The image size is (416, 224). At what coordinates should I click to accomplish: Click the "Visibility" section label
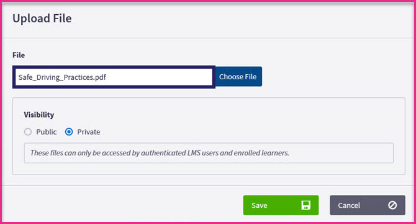pyautogui.click(x=39, y=114)
